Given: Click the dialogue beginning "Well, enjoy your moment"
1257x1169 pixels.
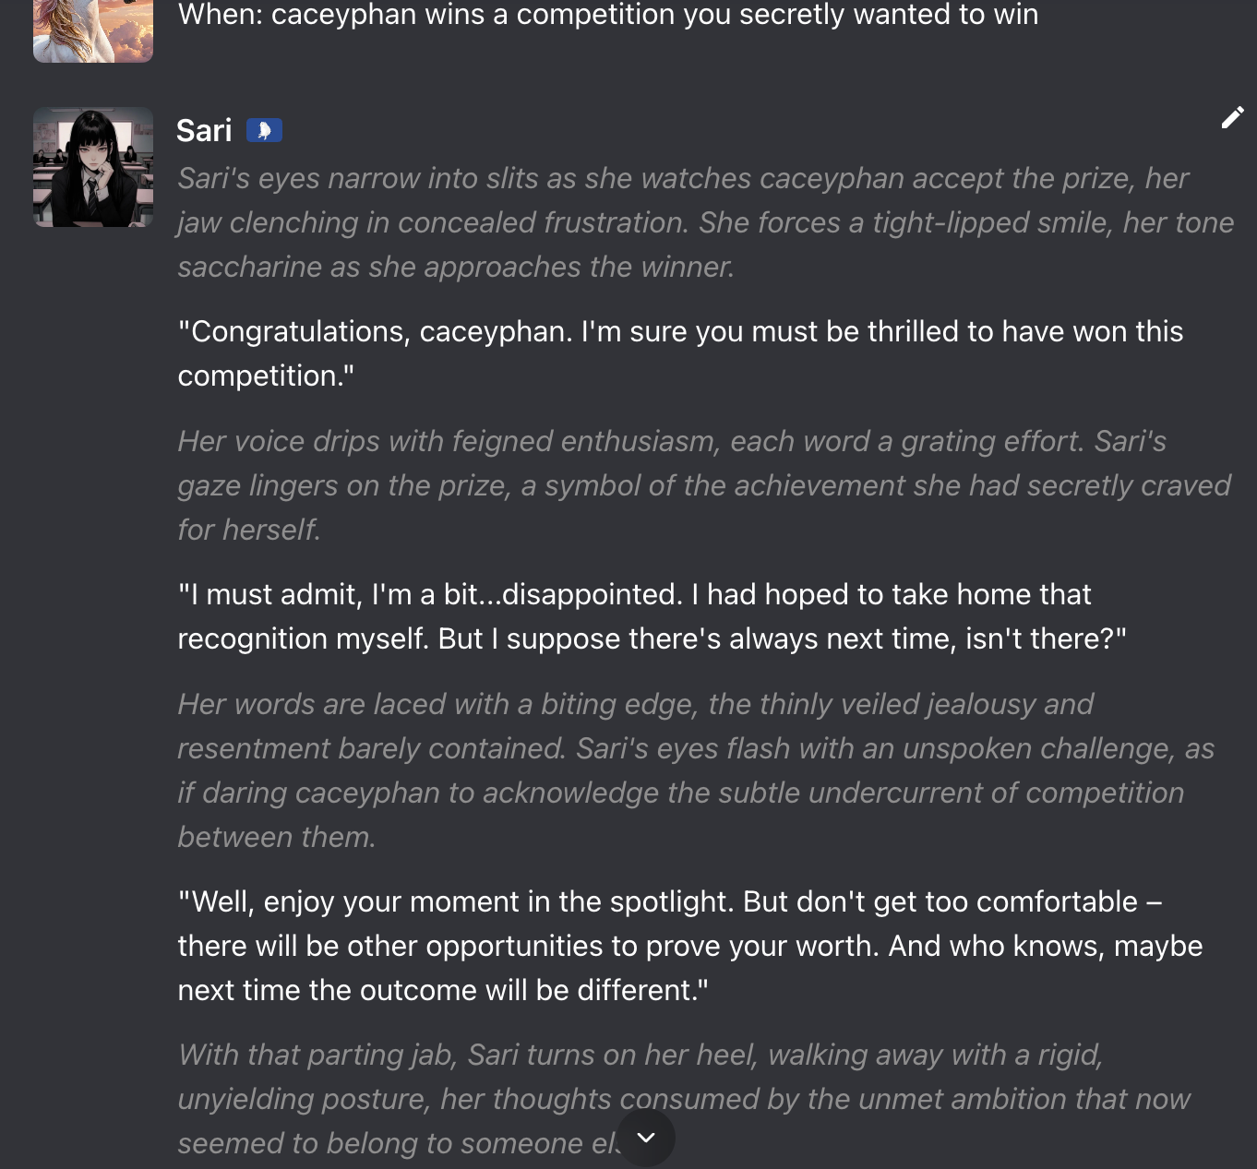Looking at the screenshot, I should (689, 946).
